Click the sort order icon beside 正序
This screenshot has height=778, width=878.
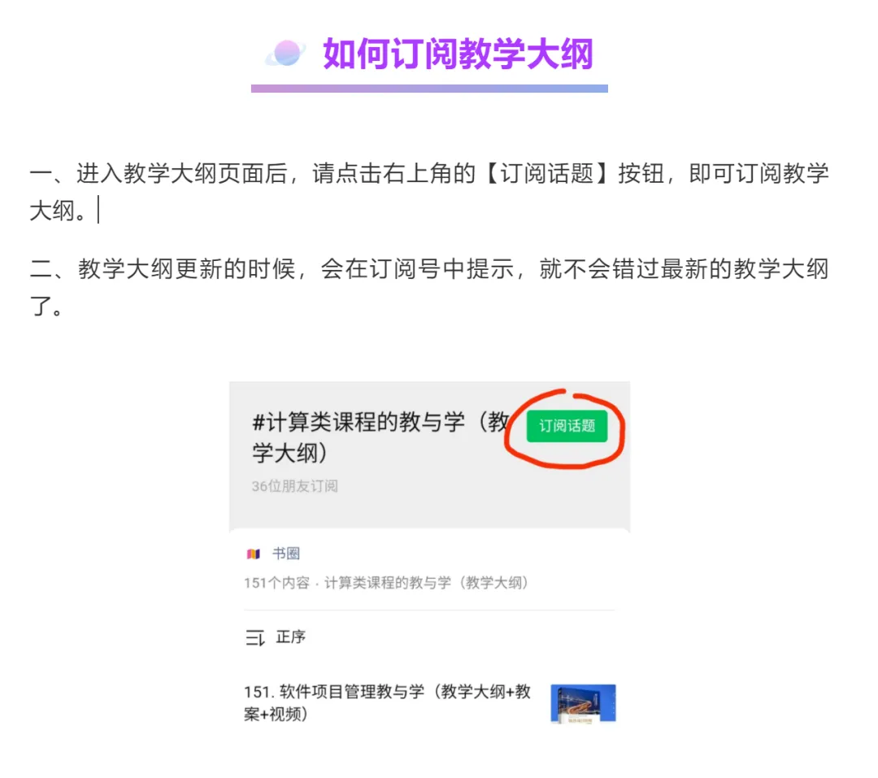[254, 637]
